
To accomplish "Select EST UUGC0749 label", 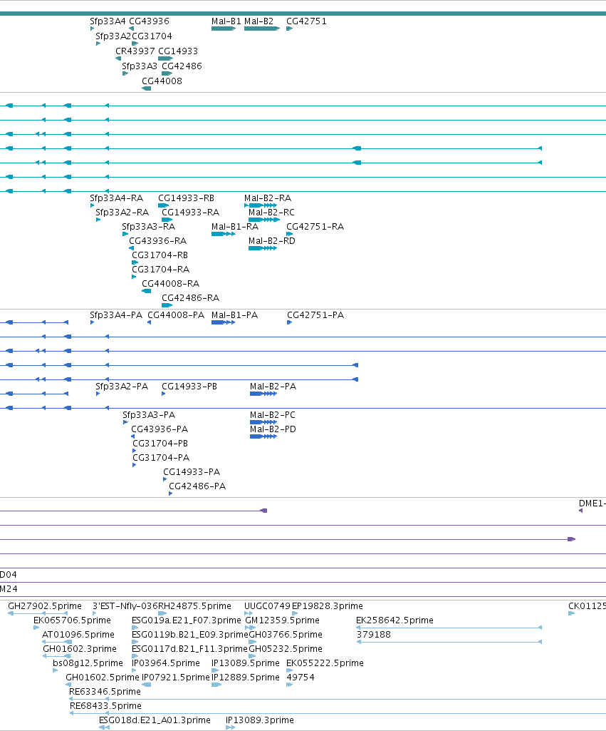I will click(267, 606).
